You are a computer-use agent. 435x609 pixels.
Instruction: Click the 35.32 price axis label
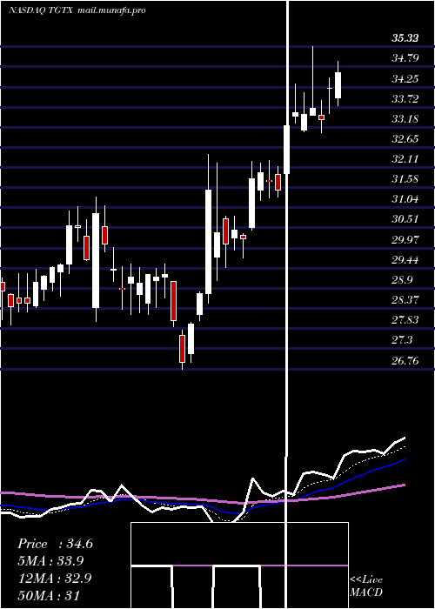(405, 38)
